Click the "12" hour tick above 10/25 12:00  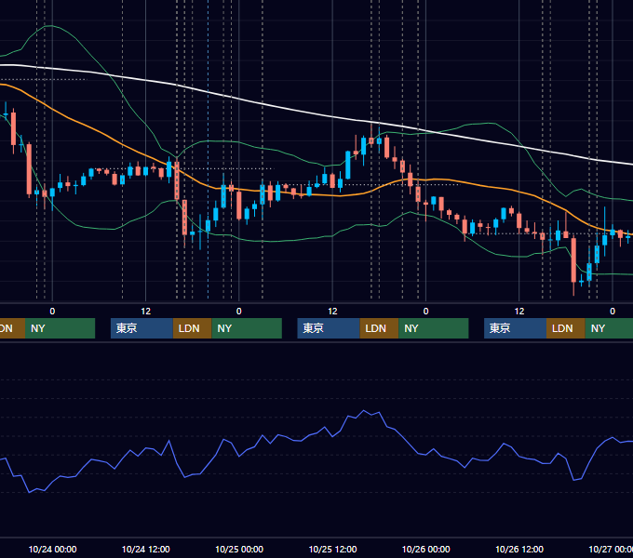332,312
